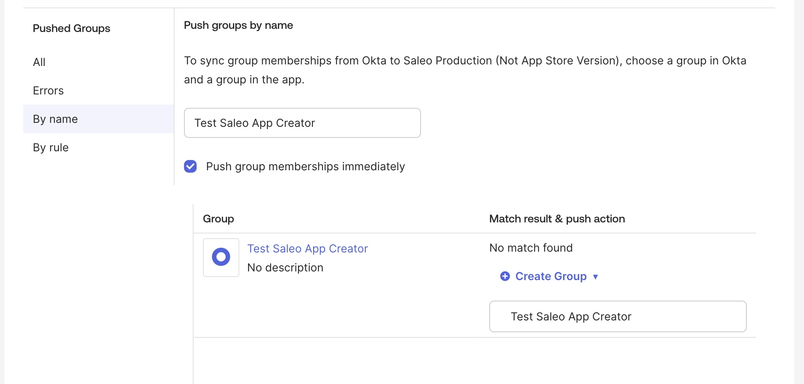Edit the new group name field
Image resolution: width=804 pixels, height=384 pixels.
[x=618, y=316]
